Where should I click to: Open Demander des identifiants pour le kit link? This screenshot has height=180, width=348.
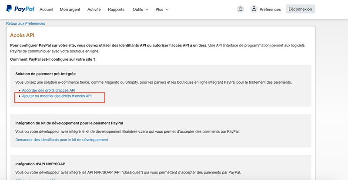[x=61, y=140]
